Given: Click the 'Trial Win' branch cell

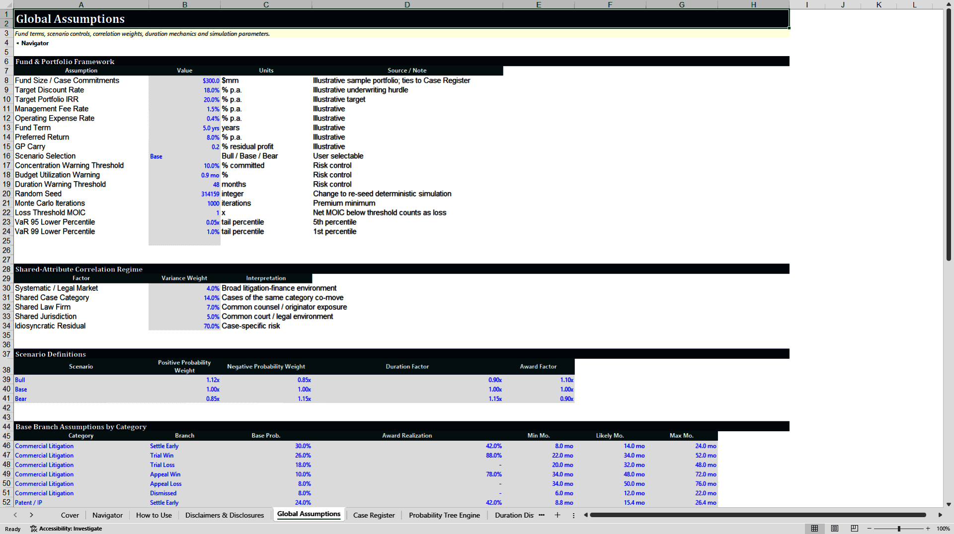Looking at the screenshot, I should [184, 455].
